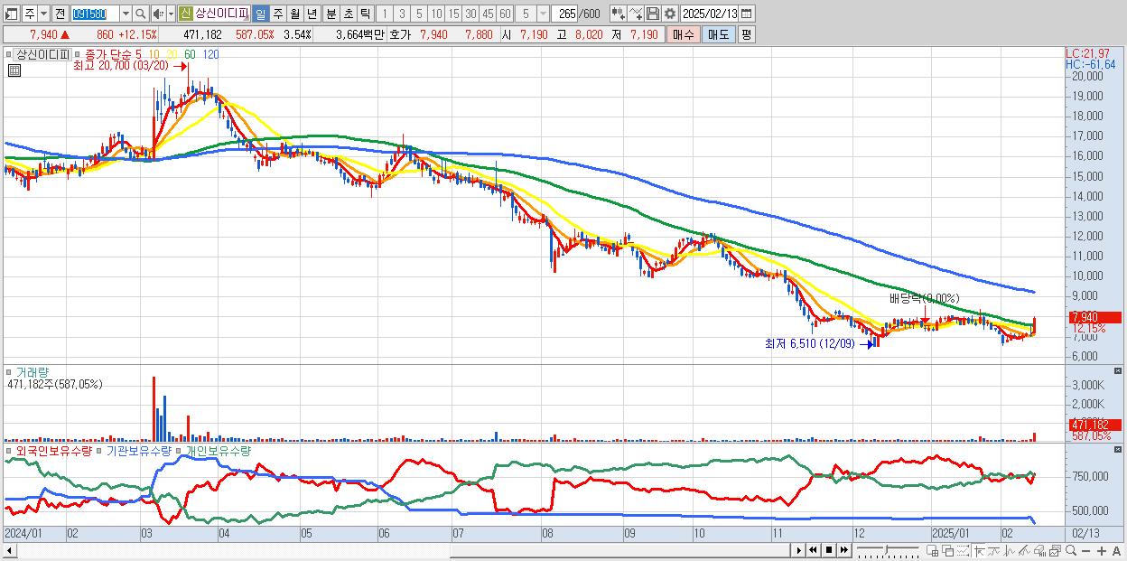Viewport: 1127px width, 561px height.
Task: Open the 주 type dropdown arrow
Action: coord(43,14)
